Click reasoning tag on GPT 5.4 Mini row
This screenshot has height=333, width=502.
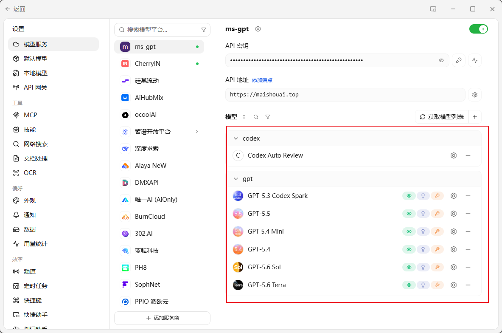(423, 231)
